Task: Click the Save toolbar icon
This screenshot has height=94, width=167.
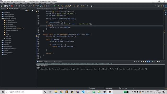Action: (x=5, y=6)
